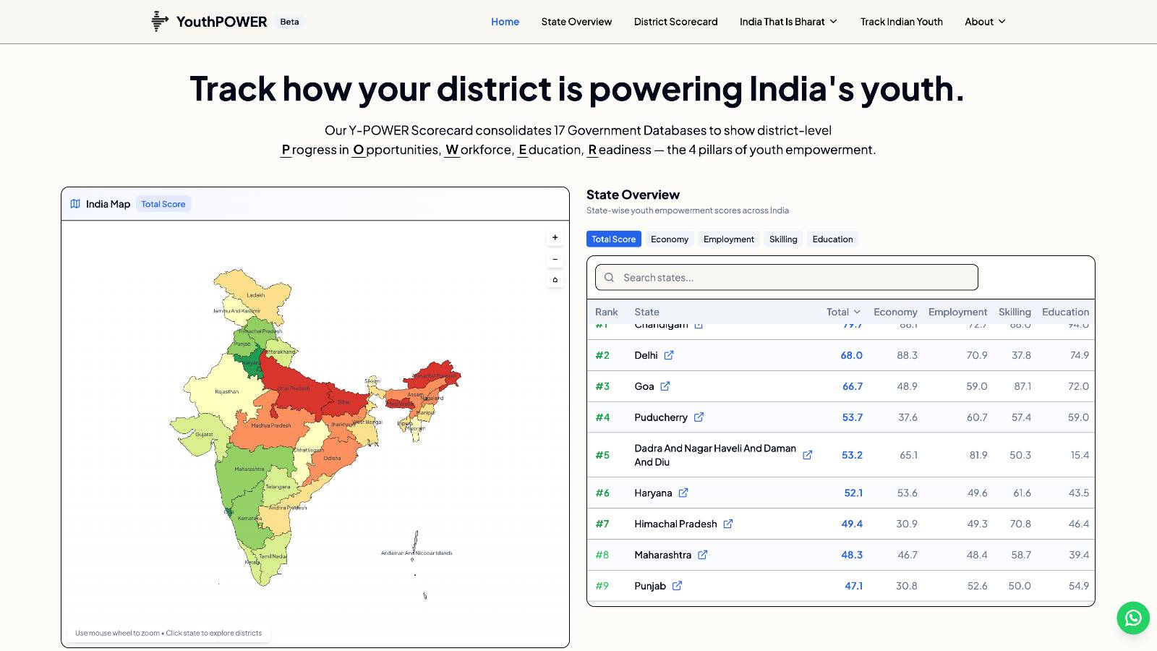Viewport: 1157px width, 651px height.
Task: Zoom in on the India map
Action: click(x=555, y=237)
